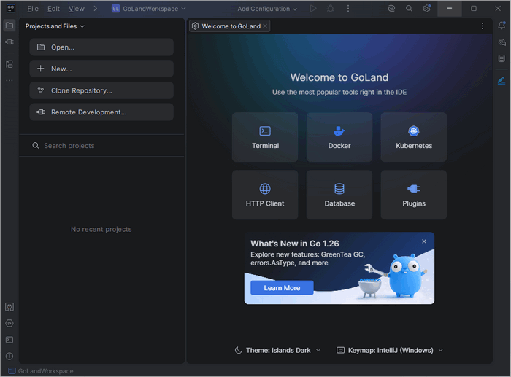Viewport: 511px width, 377px height.
Task: Open the Keymap: IntelliJ (Windows) dropdown
Action: [x=390, y=350]
